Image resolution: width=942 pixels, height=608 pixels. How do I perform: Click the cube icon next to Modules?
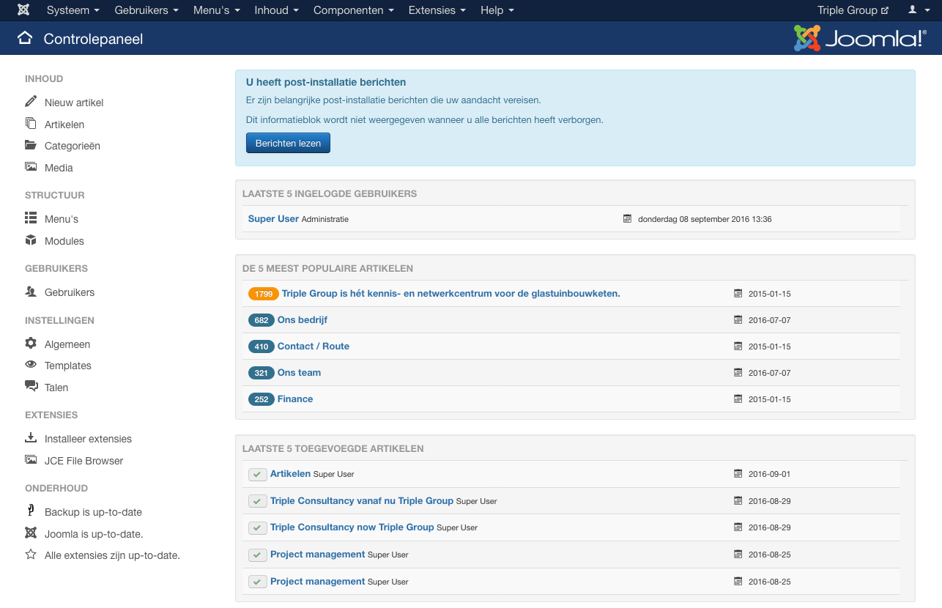coord(31,240)
